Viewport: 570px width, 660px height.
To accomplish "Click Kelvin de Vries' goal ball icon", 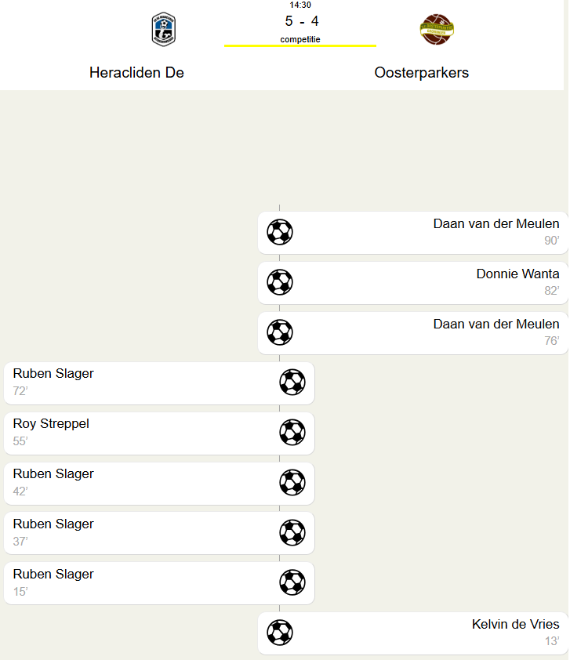I will pyautogui.click(x=280, y=633).
